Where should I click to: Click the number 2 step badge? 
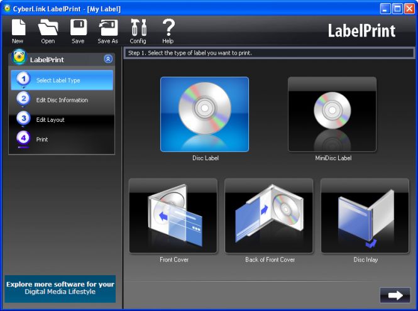(23, 99)
